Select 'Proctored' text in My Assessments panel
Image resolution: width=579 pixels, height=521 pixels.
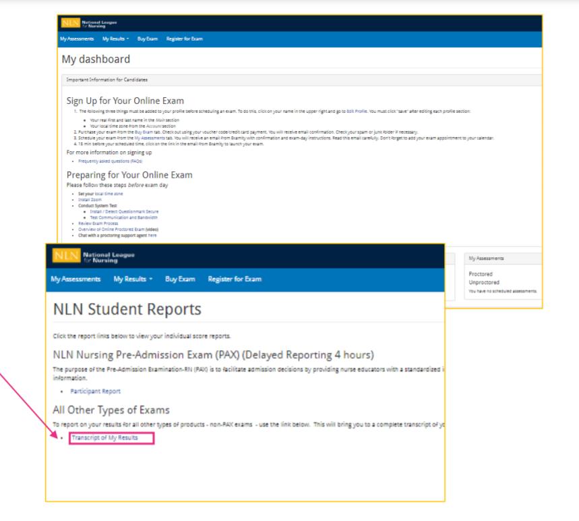(x=481, y=274)
